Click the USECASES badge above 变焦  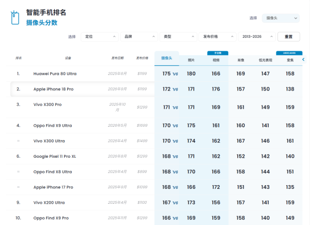click(289, 53)
